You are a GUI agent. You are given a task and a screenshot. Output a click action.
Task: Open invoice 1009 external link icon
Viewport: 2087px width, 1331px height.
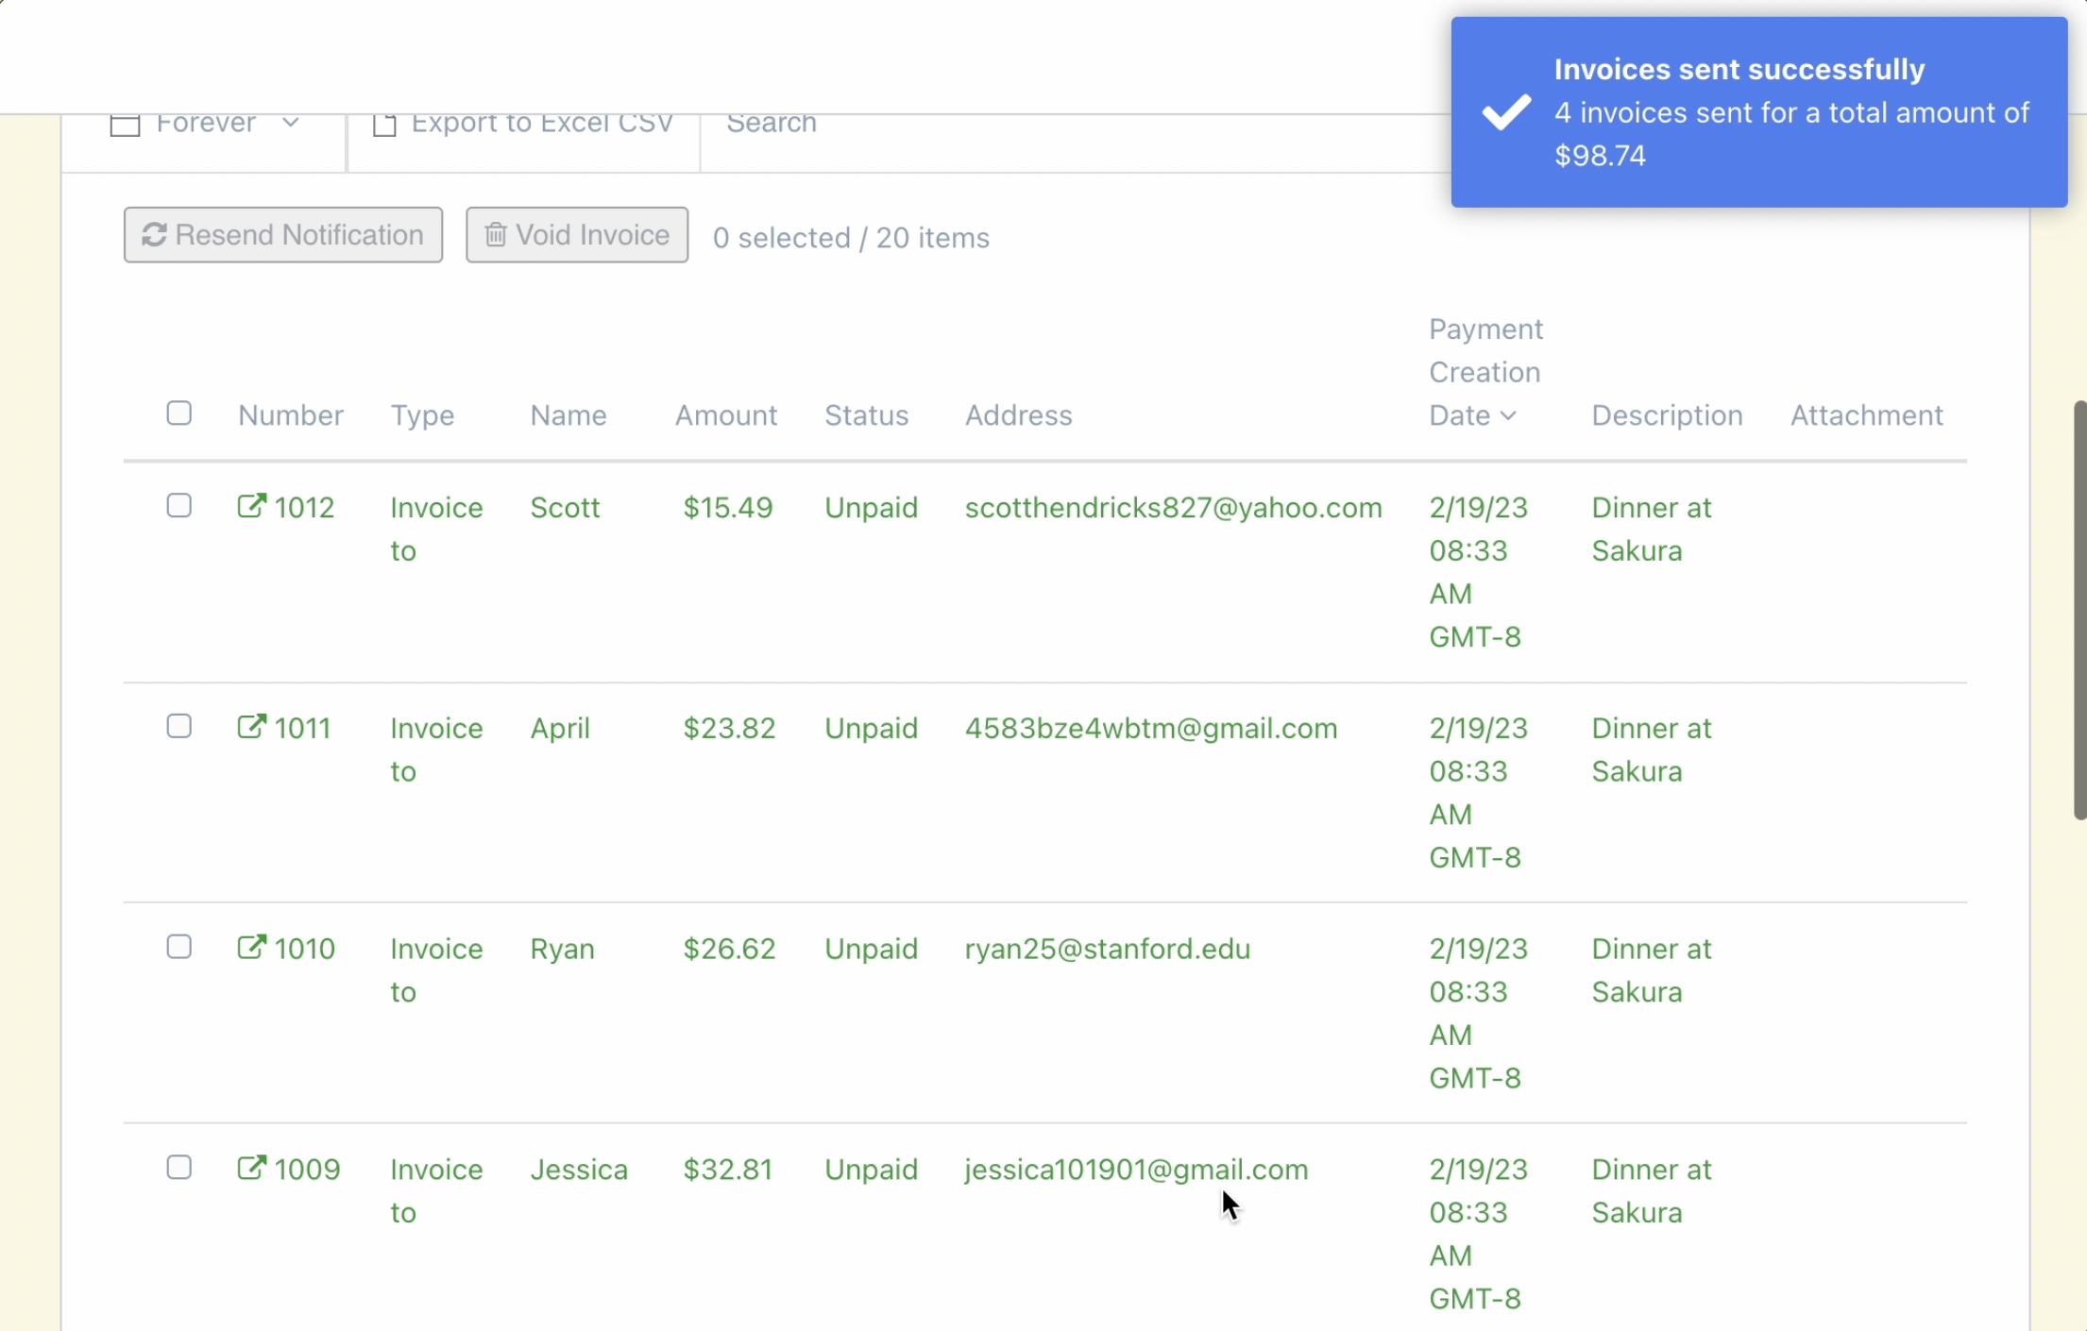pyautogui.click(x=250, y=1168)
